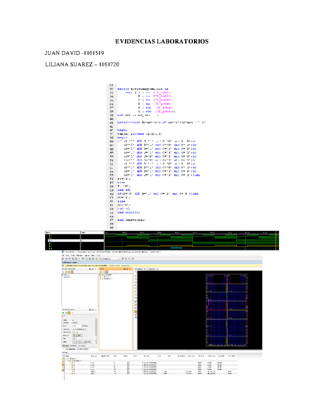The image size is (324, 419).
Task: Open the layout dropdown in the main toolbar
Action: (x=110, y=259)
